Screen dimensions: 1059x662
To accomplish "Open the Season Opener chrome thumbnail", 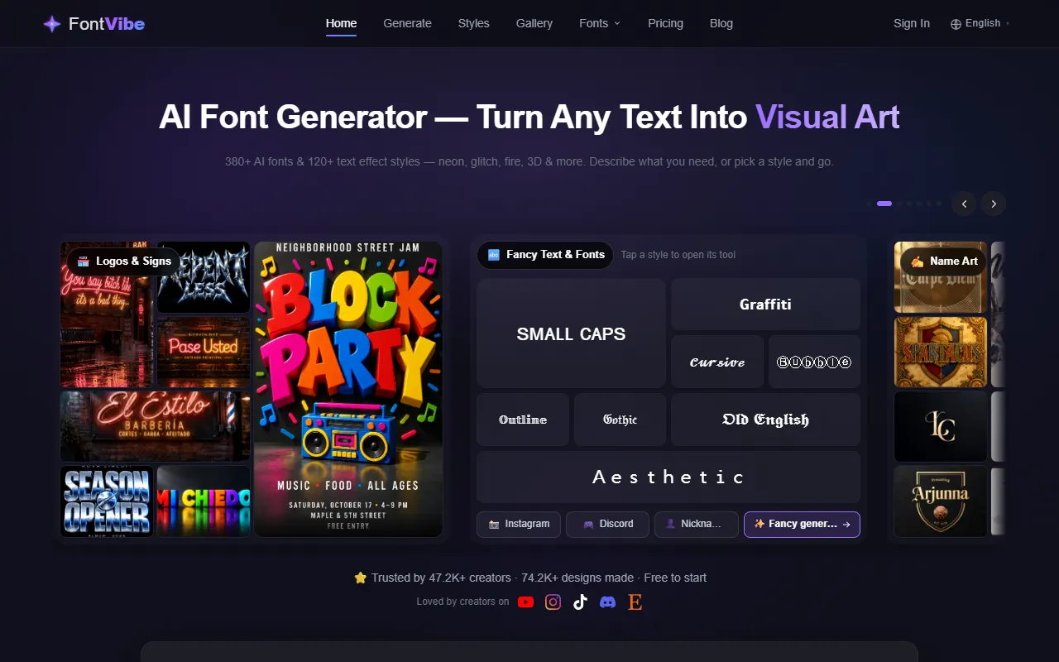I will [x=107, y=501].
